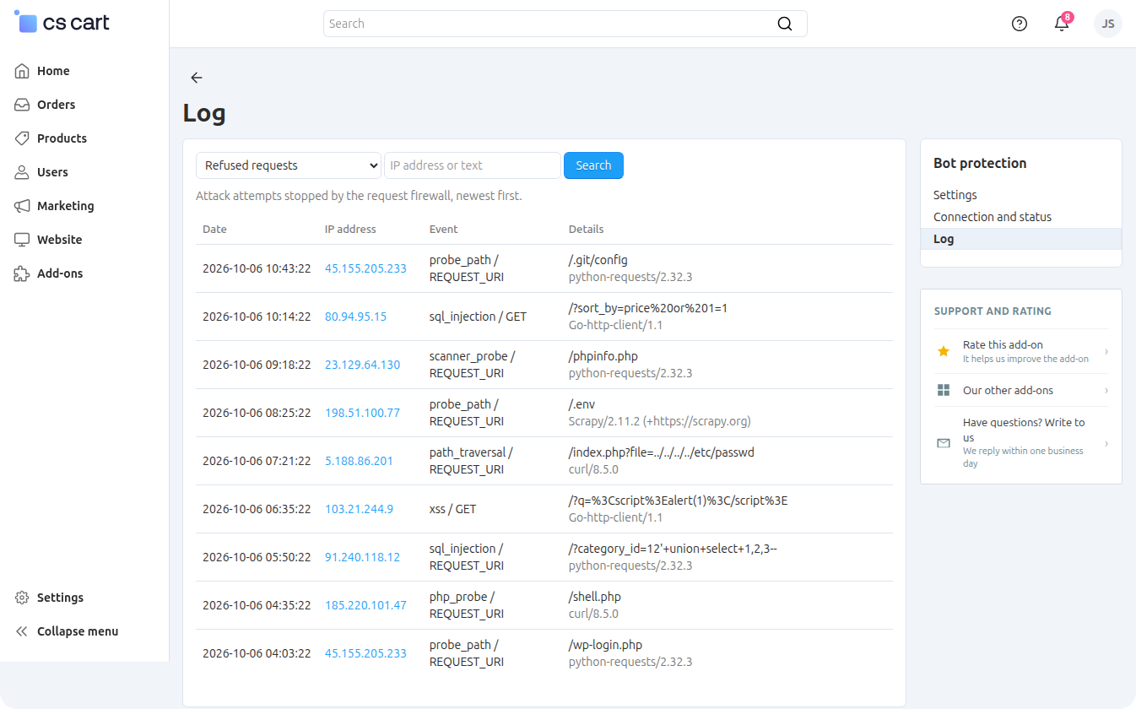The width and height of the screenshot is (1136, 709).
Task: Click the Users person icon
Action: [x=22, y=172]
